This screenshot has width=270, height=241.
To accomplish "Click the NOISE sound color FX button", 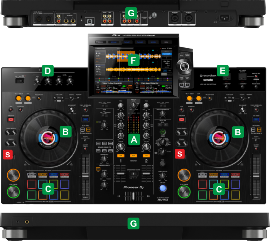I will pos(98,151).
